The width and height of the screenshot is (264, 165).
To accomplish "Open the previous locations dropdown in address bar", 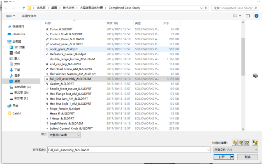I will click(201, 8).
